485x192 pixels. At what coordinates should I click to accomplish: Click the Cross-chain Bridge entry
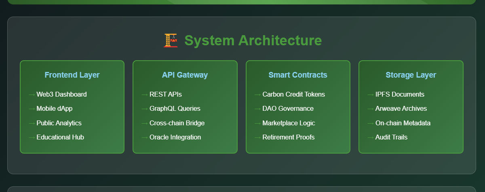[177, 123]
